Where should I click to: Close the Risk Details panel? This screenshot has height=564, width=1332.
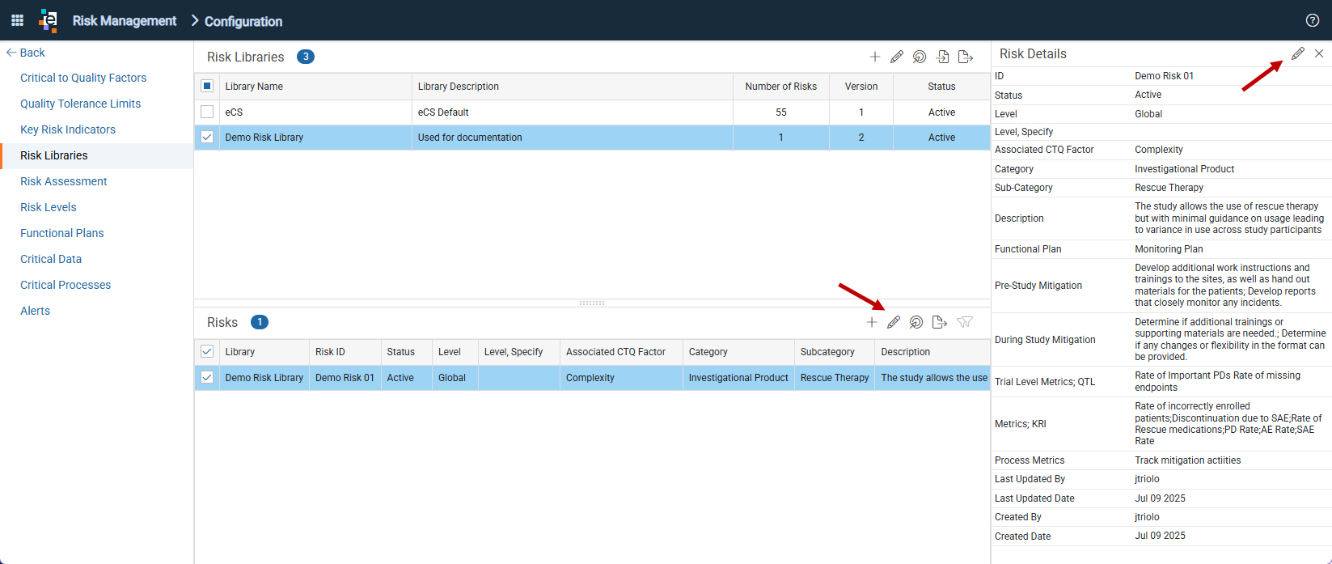tap(1319, 53)
